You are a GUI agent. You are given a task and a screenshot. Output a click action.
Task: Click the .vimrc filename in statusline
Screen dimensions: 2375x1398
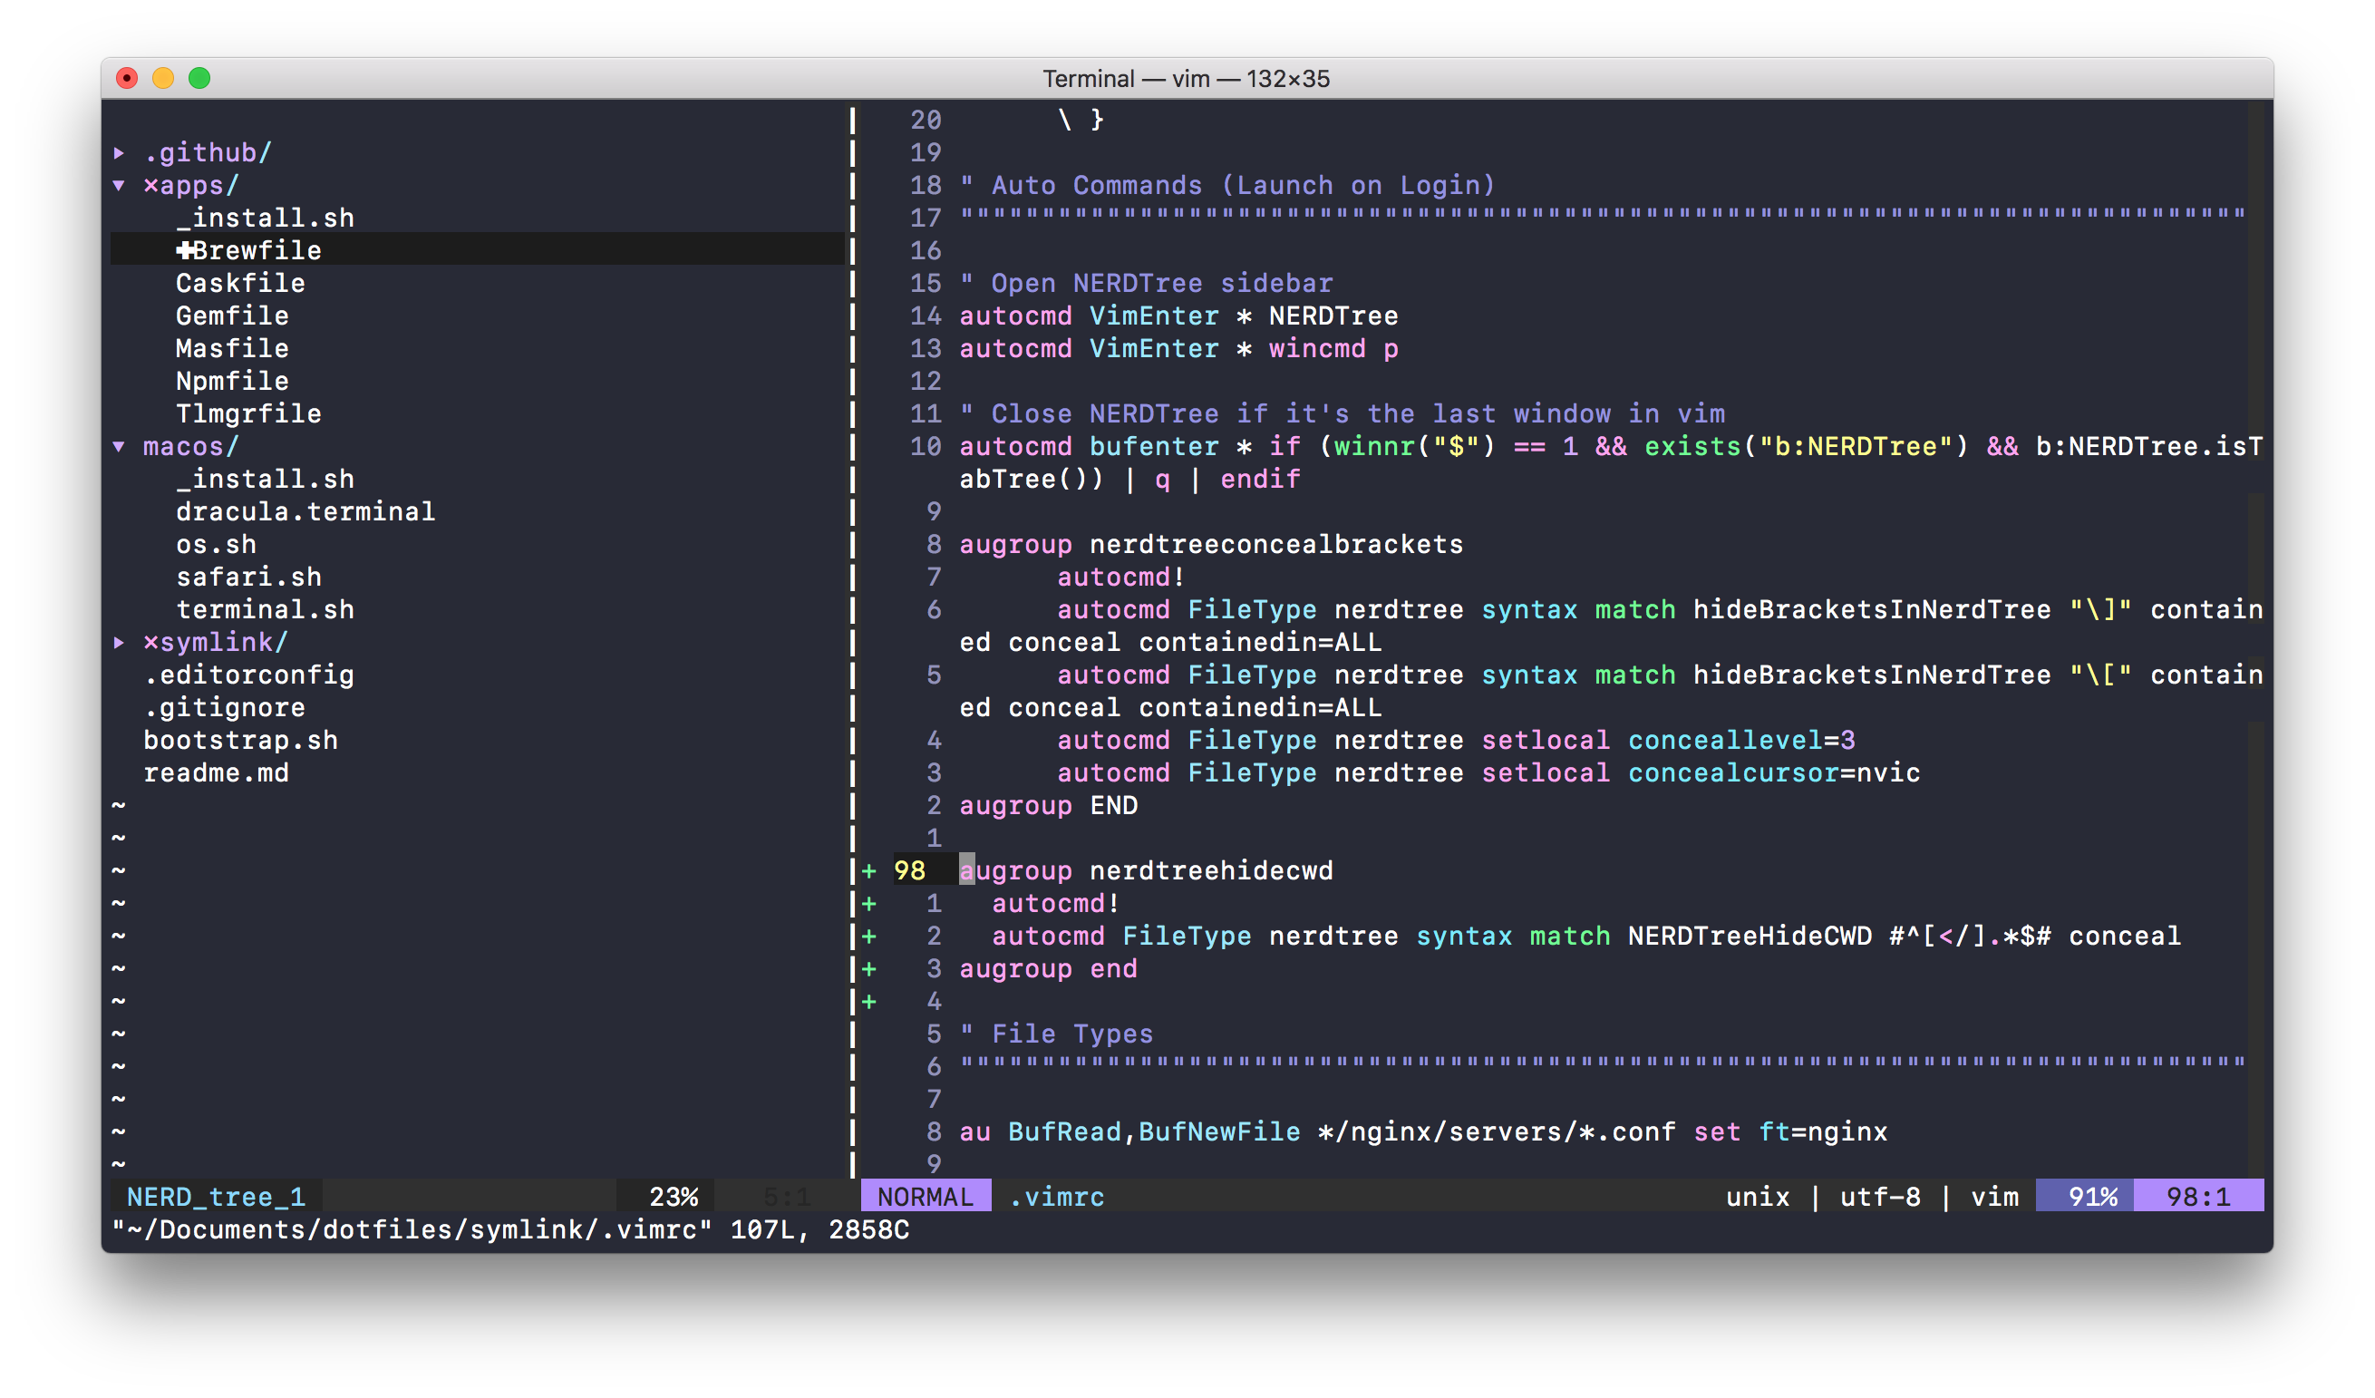click(x=1056, y=1196)
